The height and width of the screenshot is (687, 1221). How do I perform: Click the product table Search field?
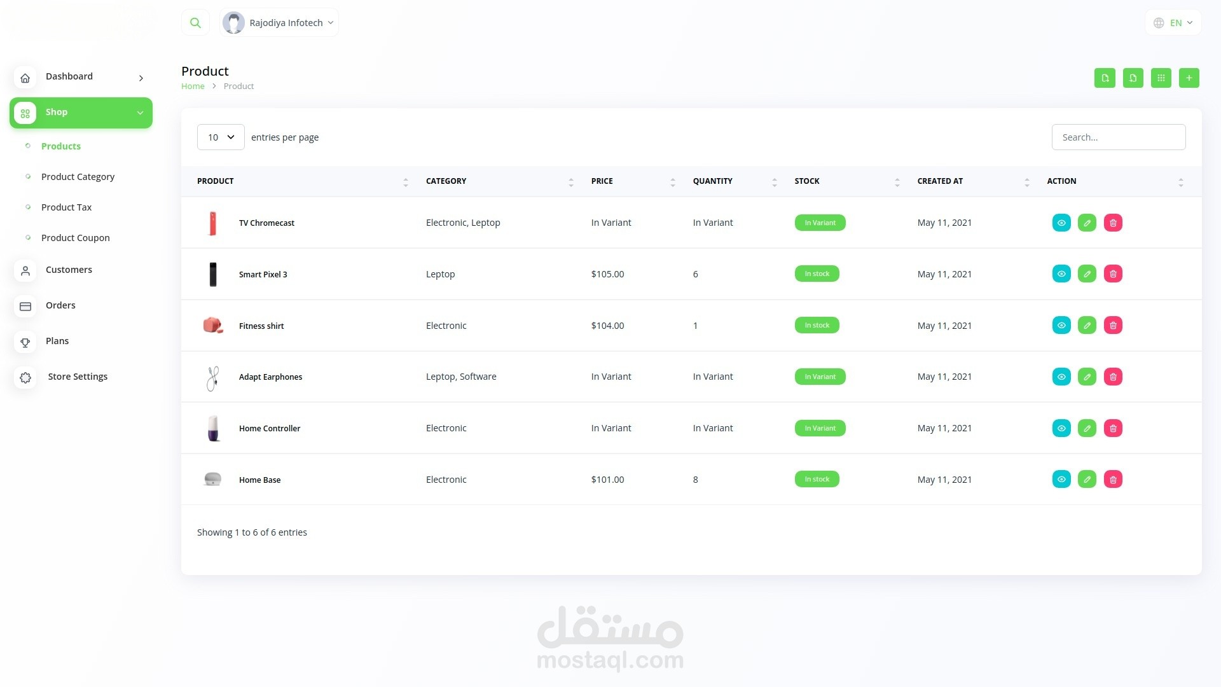1118,137
